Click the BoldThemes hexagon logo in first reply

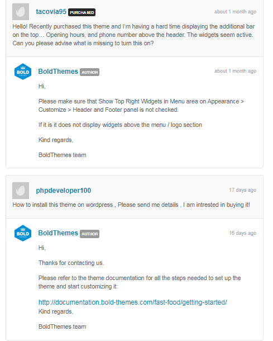click(x=23, y=72)
